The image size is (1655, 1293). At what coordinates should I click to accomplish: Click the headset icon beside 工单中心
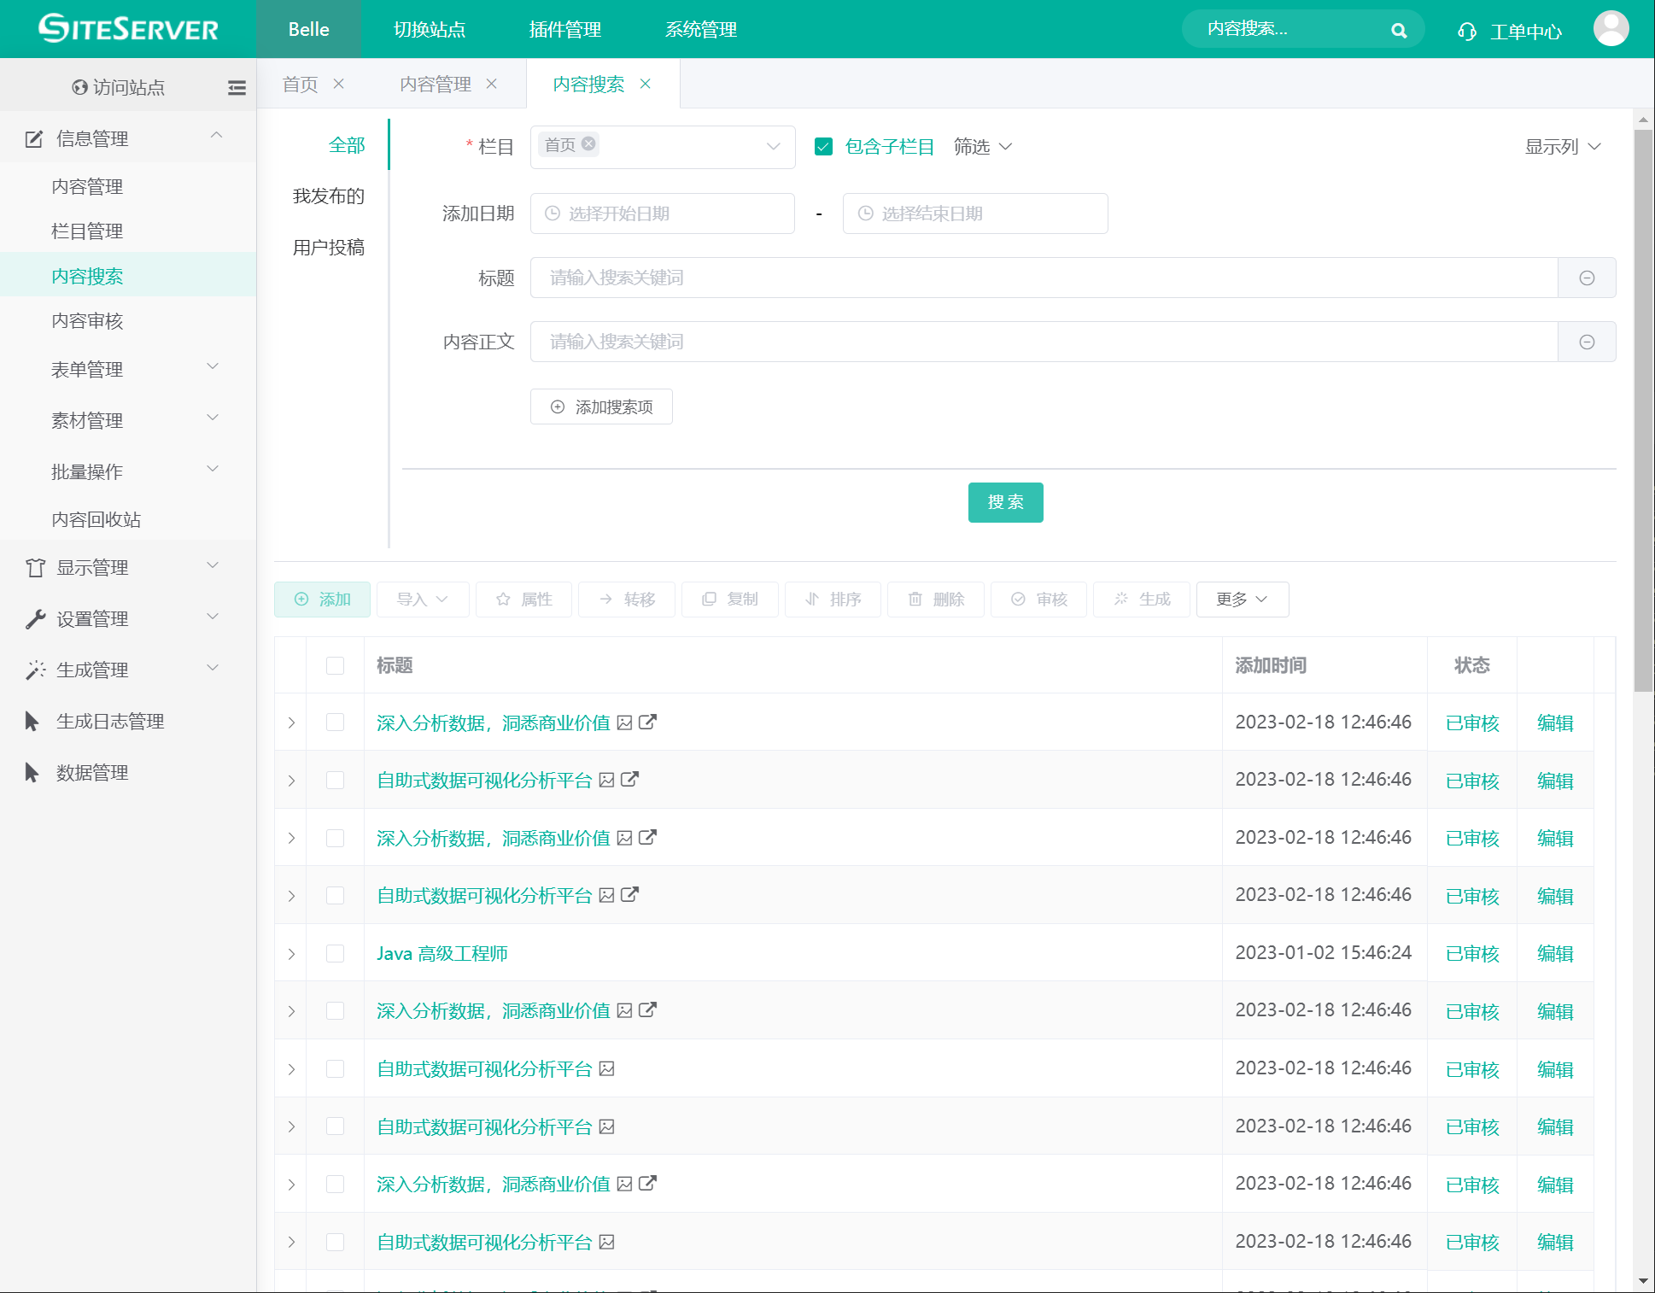coord(1466,32)
